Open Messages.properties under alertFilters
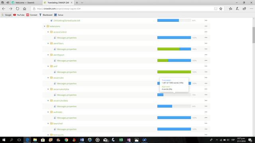This screenshot has height=143, width=255. pos(67,49)
